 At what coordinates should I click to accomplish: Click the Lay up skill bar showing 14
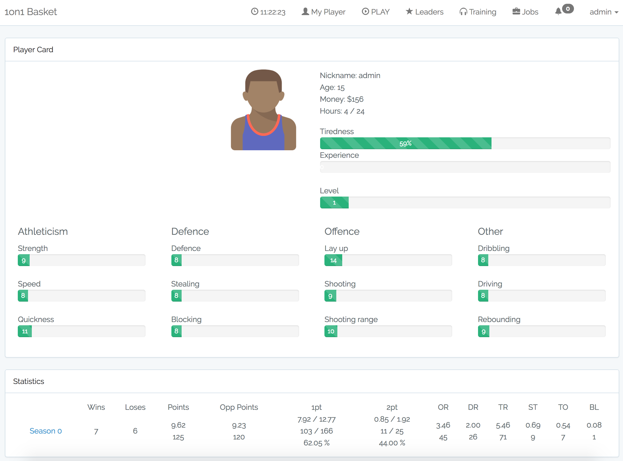(x=333, y=260)
